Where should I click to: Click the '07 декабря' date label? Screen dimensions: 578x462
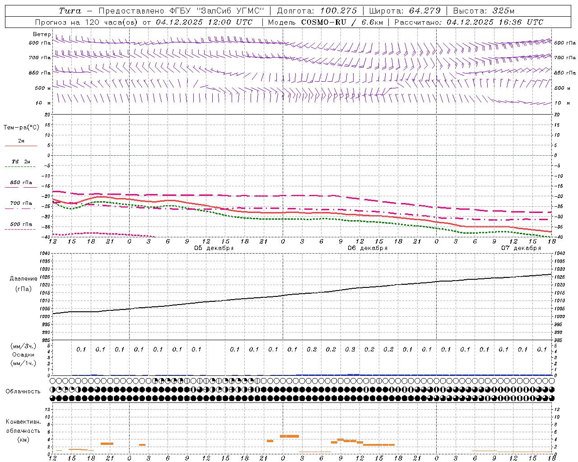521,248
